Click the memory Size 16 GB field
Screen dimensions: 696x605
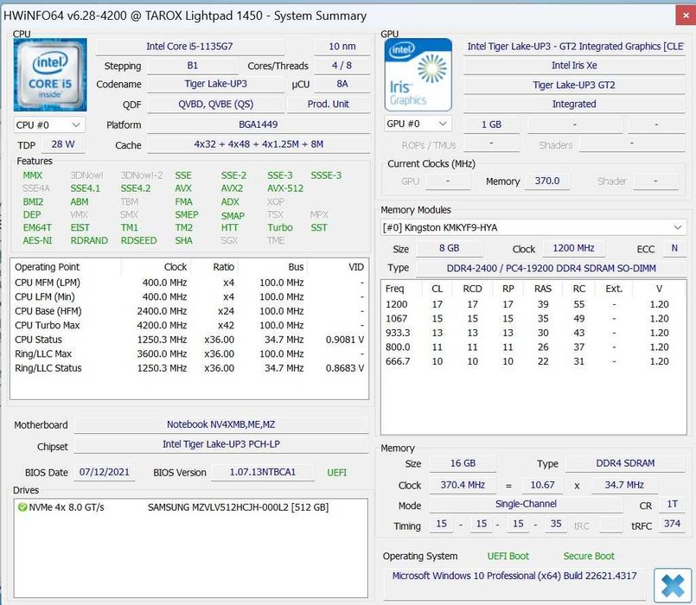click(x=463, y=463)
